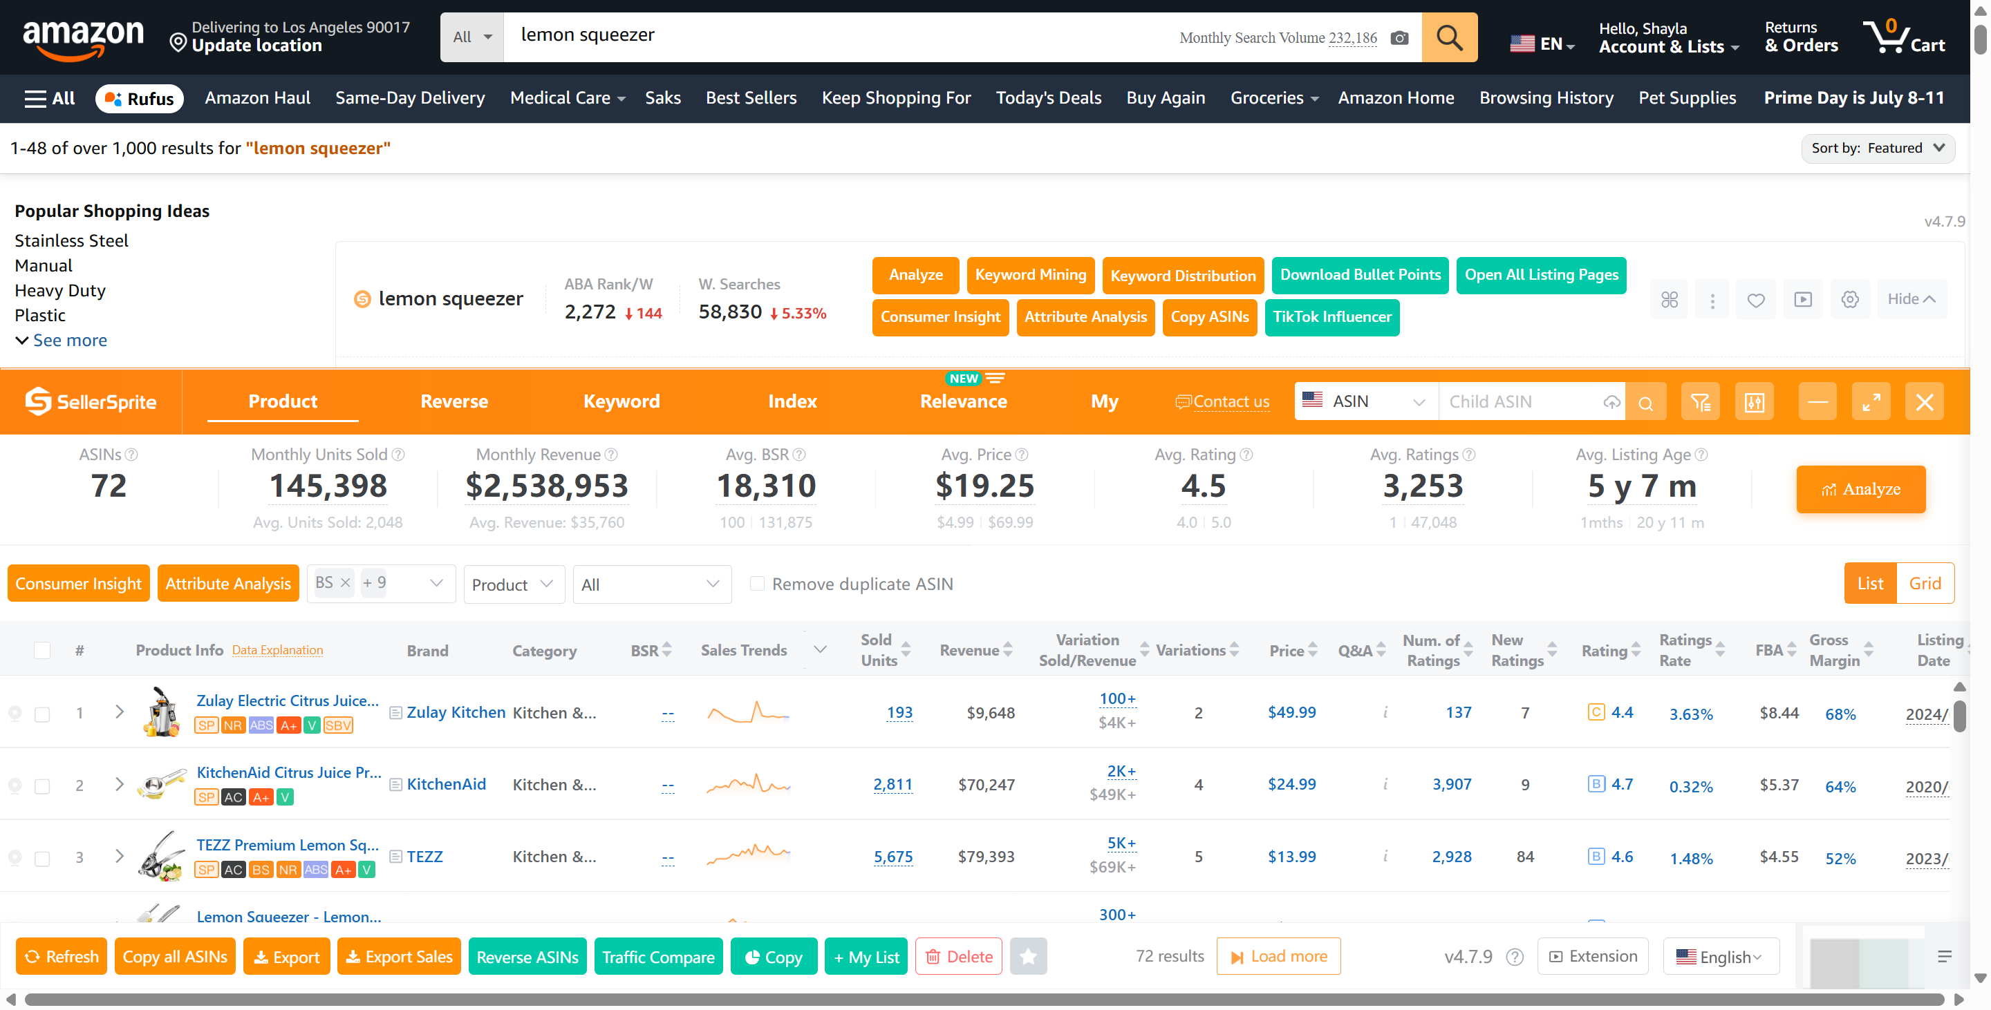Switch to the Keyword tab
Image resolution: width=1991 pixels, height=1010 pixels.
(621, 401)
